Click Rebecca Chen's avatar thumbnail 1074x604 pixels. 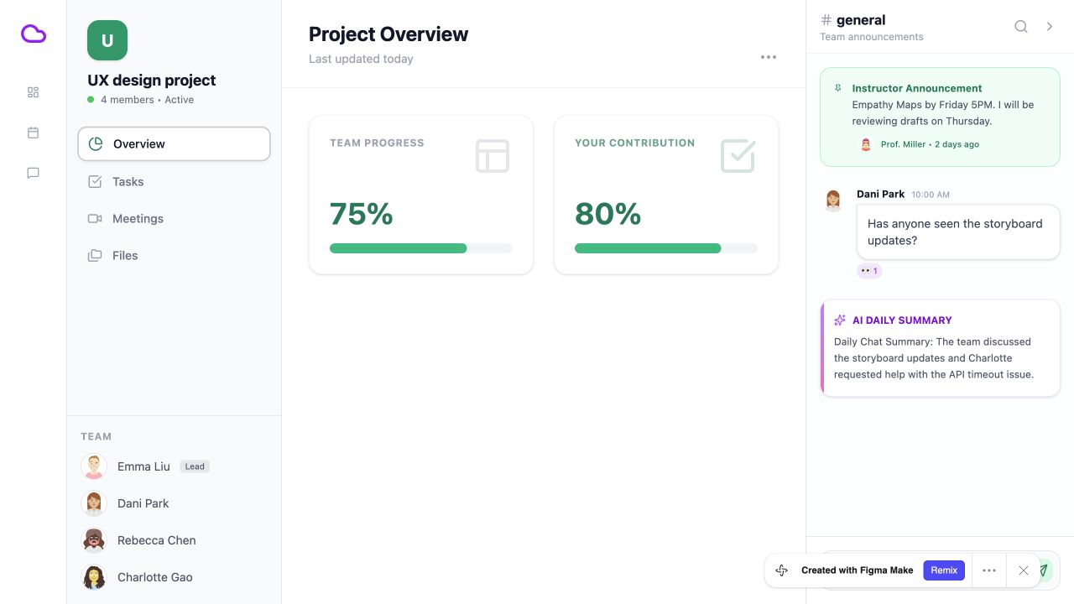(x=94, y=540)
